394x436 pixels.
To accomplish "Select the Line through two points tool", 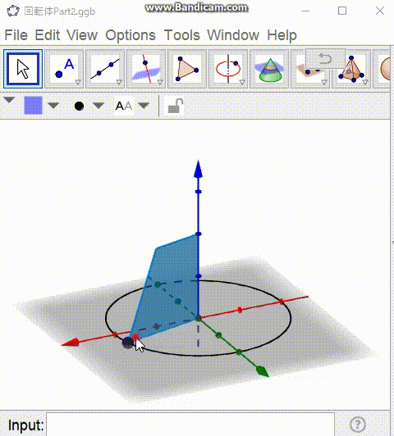I will (x=105, y=69).
